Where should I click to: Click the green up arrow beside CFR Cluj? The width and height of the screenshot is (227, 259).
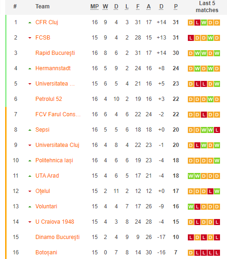[30, 23]
